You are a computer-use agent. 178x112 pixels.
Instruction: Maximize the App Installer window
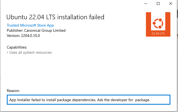[x=158, y=4]
